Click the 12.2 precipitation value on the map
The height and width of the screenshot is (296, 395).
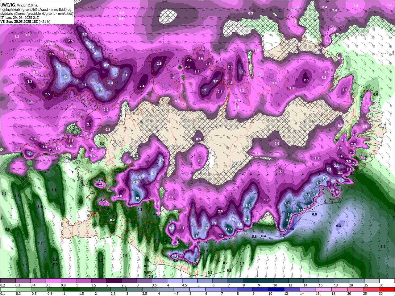[229, 229]
